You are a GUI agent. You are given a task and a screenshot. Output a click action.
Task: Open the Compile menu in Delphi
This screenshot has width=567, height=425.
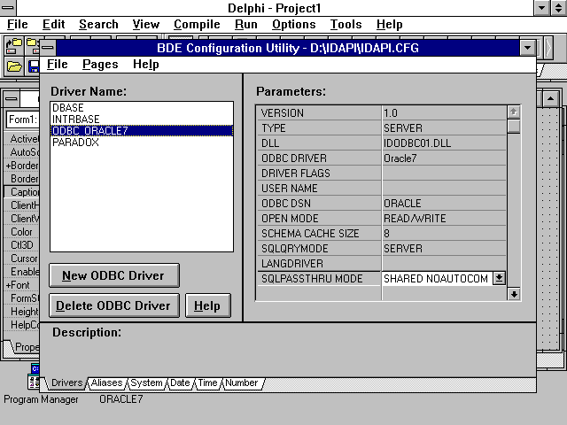(x=197, y=25)
